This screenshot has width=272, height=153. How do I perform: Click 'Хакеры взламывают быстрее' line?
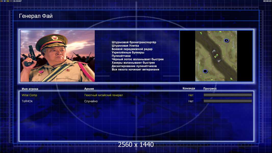click(133, 63)
